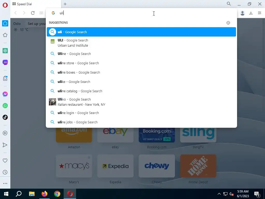The width and height of the screenshot is (265, 199).
Task: Open Easy Setup sliders icon
Action: (260, 13)
